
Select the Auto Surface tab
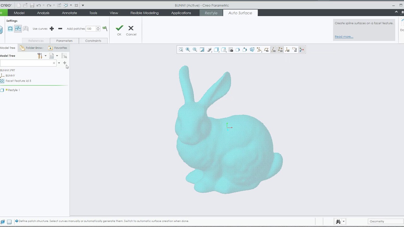tap(240, 13)
